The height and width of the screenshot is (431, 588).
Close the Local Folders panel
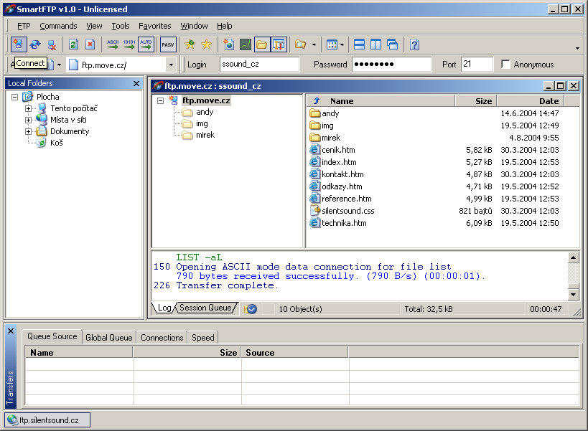tap(136, 83)
